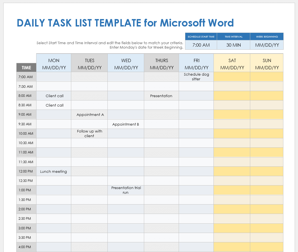Viewport: 298px width, 252px height.
Task: Select 'Schedule dog sitter' on Friday
Action: pyautogui.click(x=196, y=76)
